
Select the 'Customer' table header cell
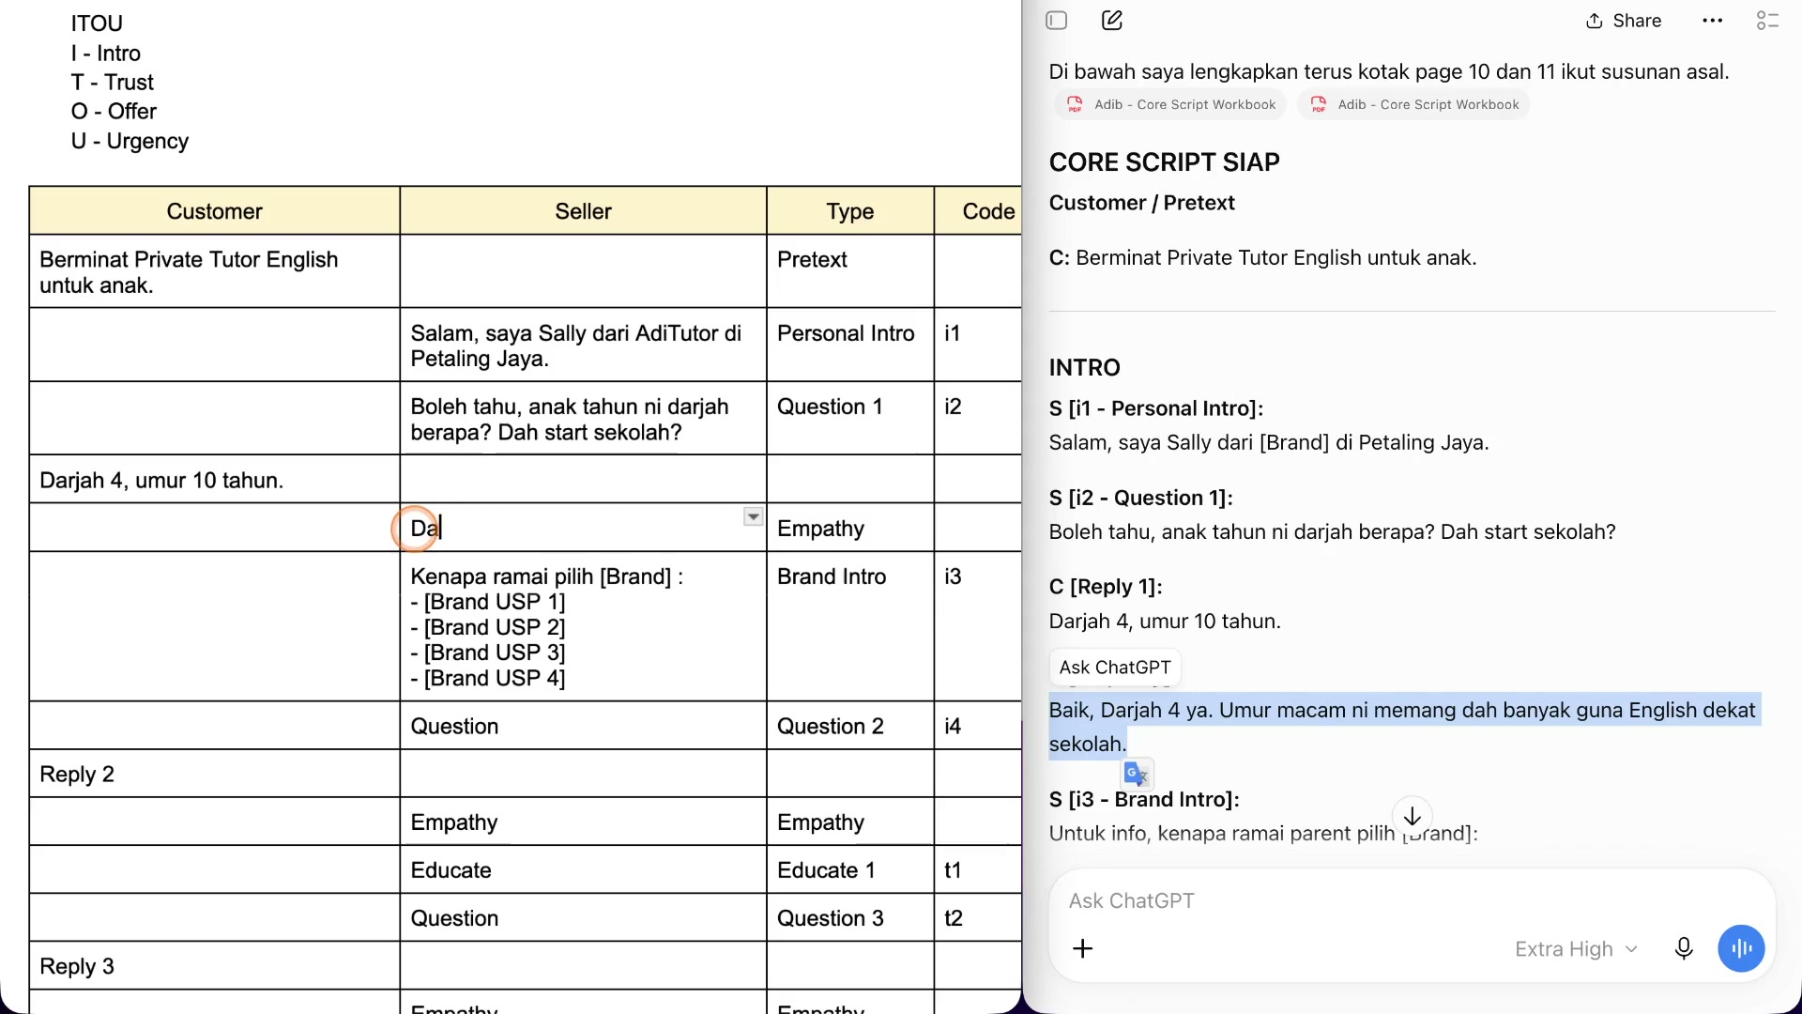pyautogui.click(x=215, y=211)
